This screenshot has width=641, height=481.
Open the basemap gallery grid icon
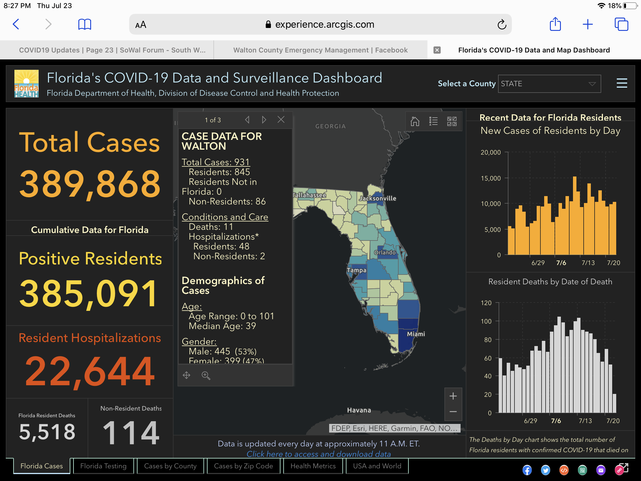tap(451, 121)
